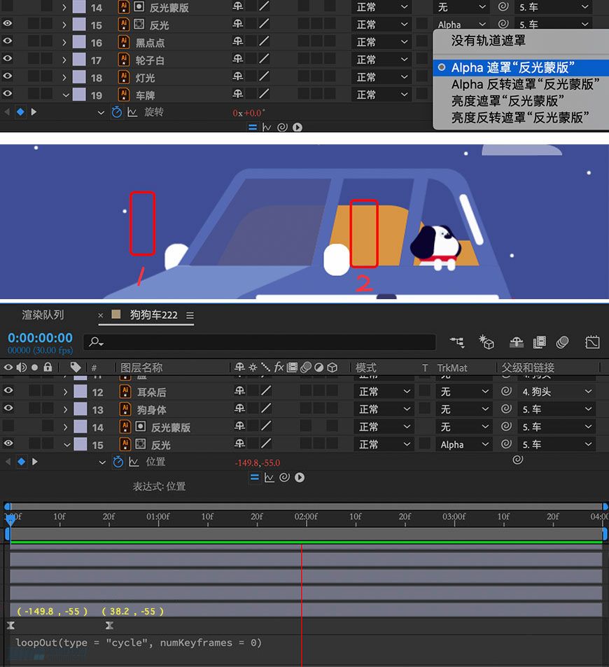The height and width of the screenshot is (667, 609).
Task: Open expression language menu arrow under 旋转
Action: click(x=297, y=128)
